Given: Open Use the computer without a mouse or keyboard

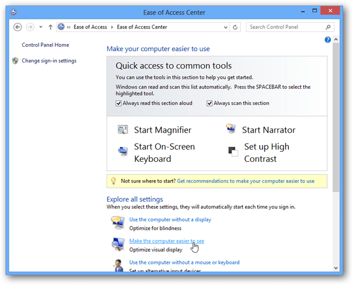Looking at the screenshot, I should coord(184,262).
